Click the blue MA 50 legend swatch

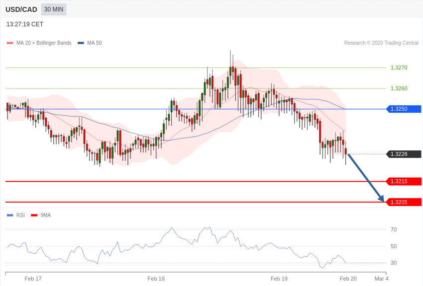[81, 43]
